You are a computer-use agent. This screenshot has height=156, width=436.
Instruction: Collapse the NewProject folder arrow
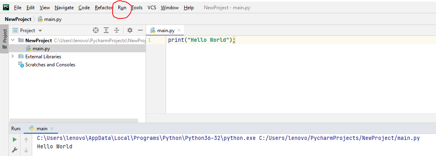coord(12,40)
